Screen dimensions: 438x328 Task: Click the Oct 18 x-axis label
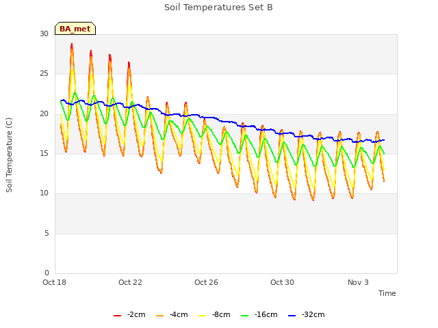coord(54,282)
